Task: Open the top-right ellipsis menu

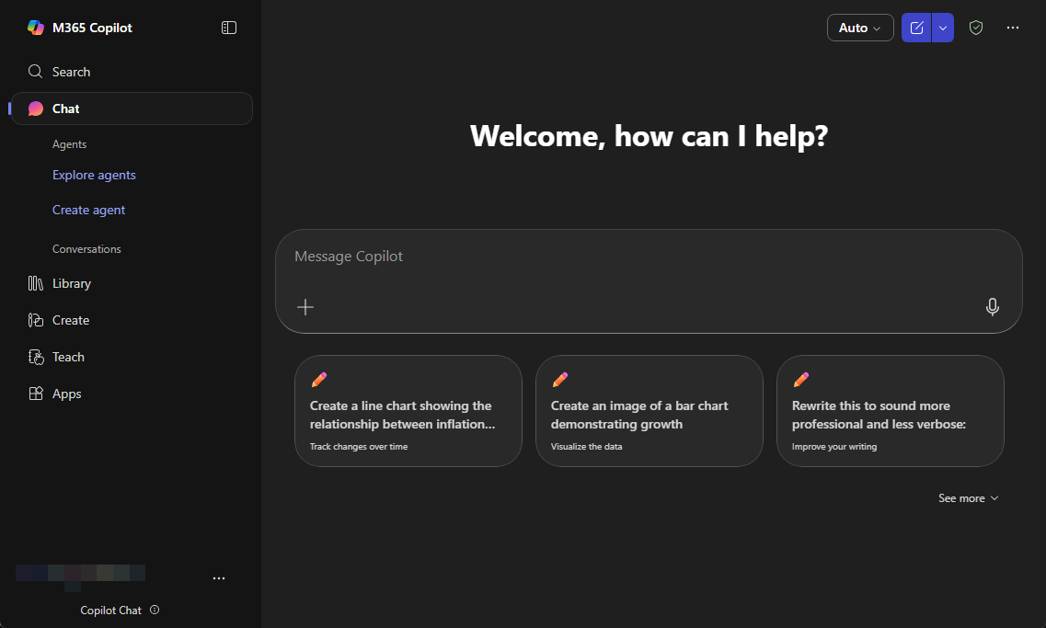Action: [x=1012, y=28]
